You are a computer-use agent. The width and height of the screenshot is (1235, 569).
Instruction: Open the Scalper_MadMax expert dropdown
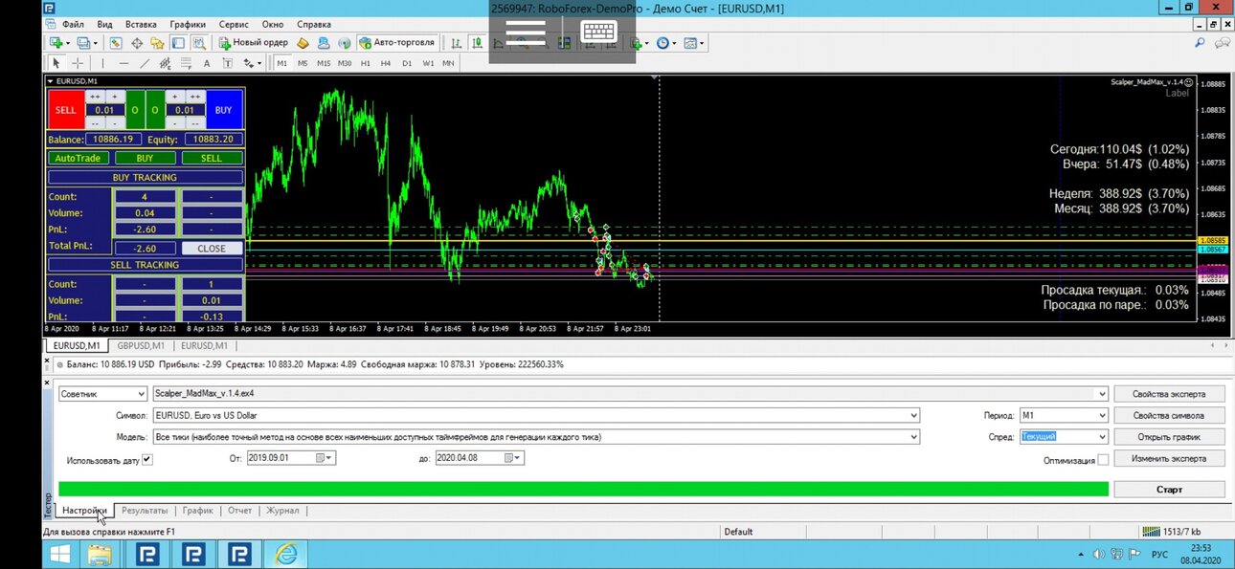(1102, 393)
